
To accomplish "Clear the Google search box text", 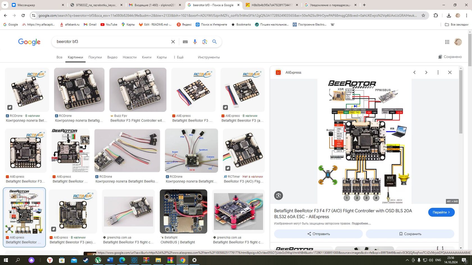I will 173,42.
